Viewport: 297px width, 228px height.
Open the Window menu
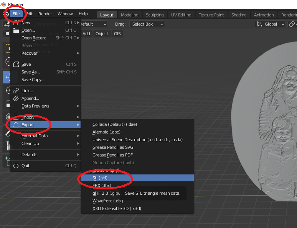tap(65, 14)
